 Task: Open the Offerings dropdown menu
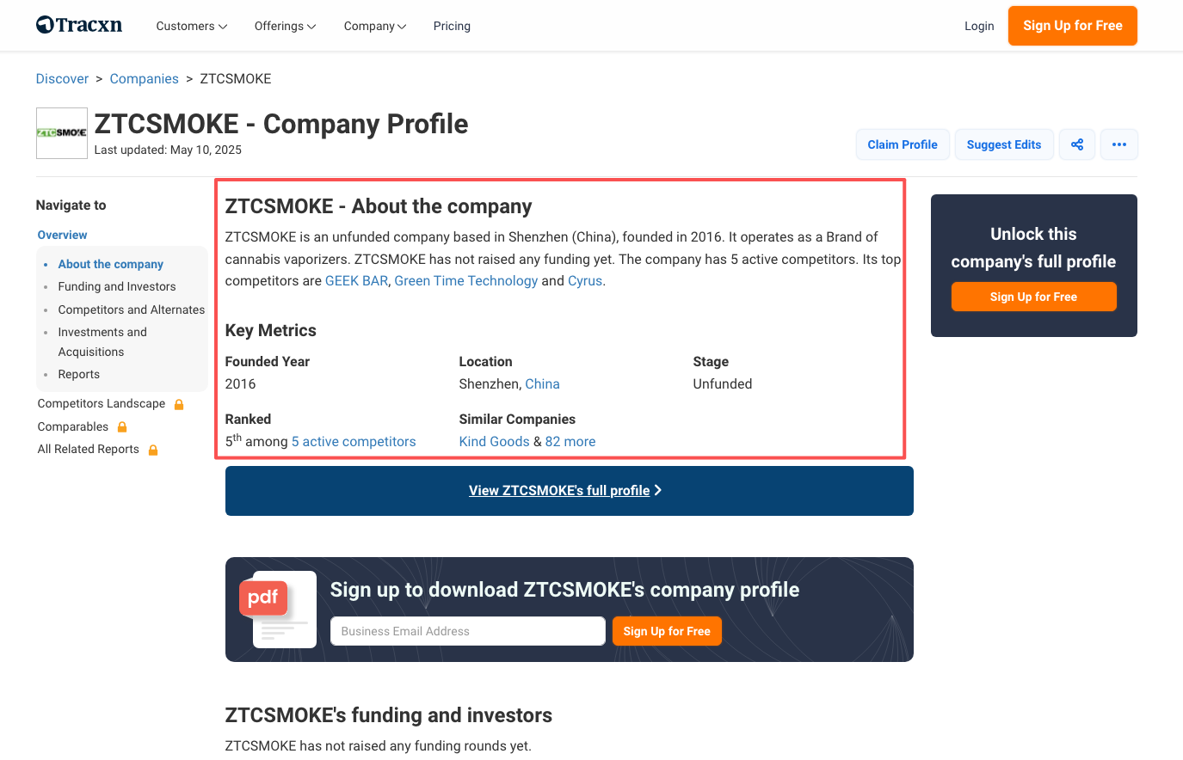[x=285, y=26]
